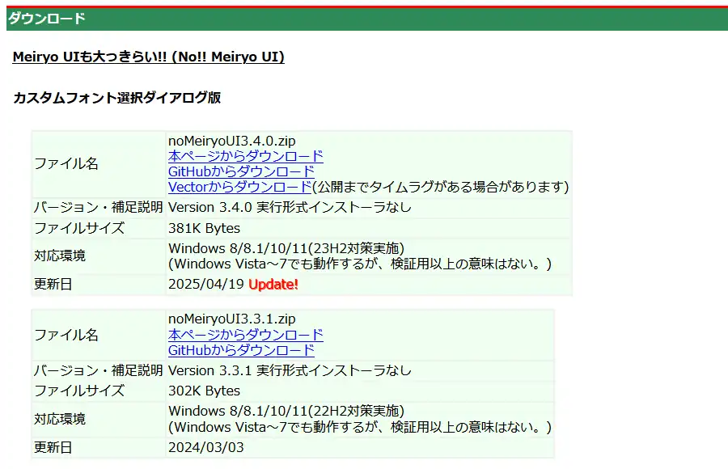The width and height of the screenshot is (728, 469).
Task: Click heading Meiryo UIも大っきらい!! (No!! Meiryo UI)
Action: pos(149,57)
